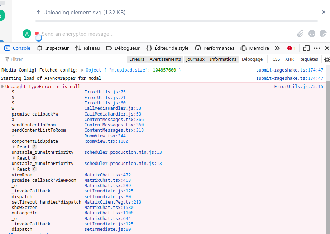Open console settings gear
Image resolution: width=330 pixels, height=234 pixels.
(327, 59)
